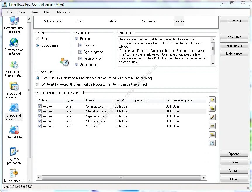Open the Help menu
Screen dimensions: 252x192
(48, 12)
